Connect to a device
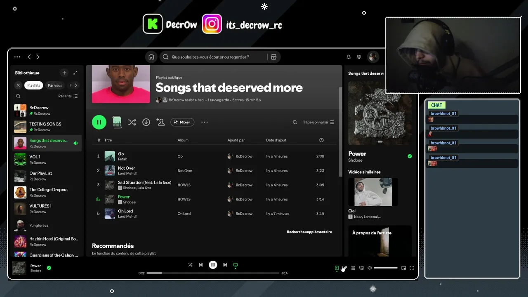Viewport: 528px width, 297px height. pyautogui.click(x=361, y=268)
